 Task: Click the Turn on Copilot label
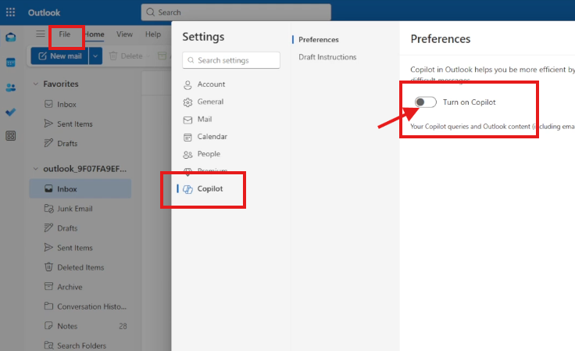click(469, 102)
